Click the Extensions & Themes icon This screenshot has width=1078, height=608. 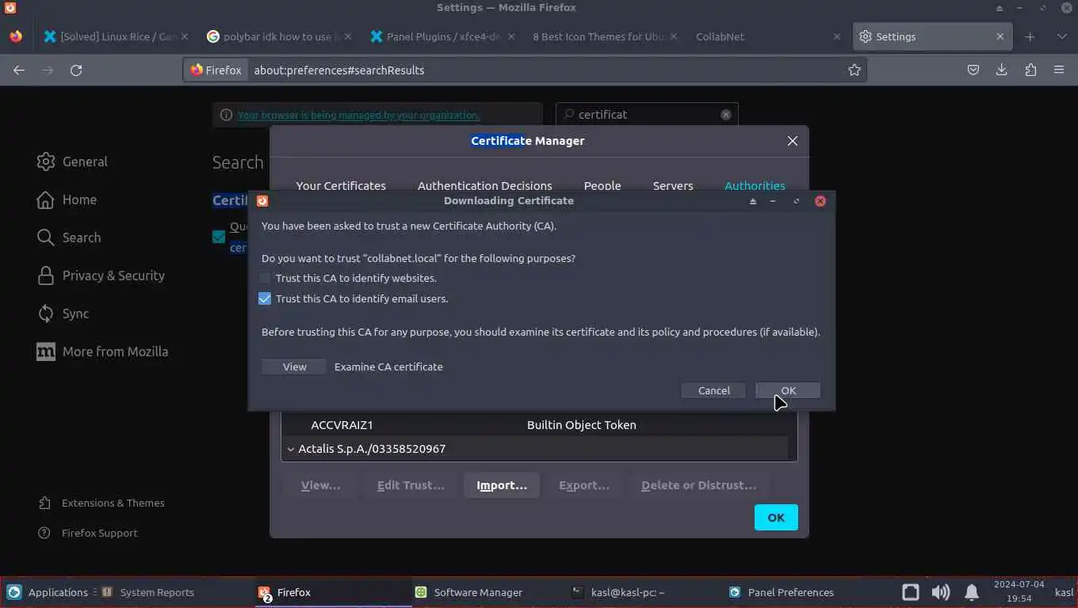pyautogui.click(x=44, y=503)
